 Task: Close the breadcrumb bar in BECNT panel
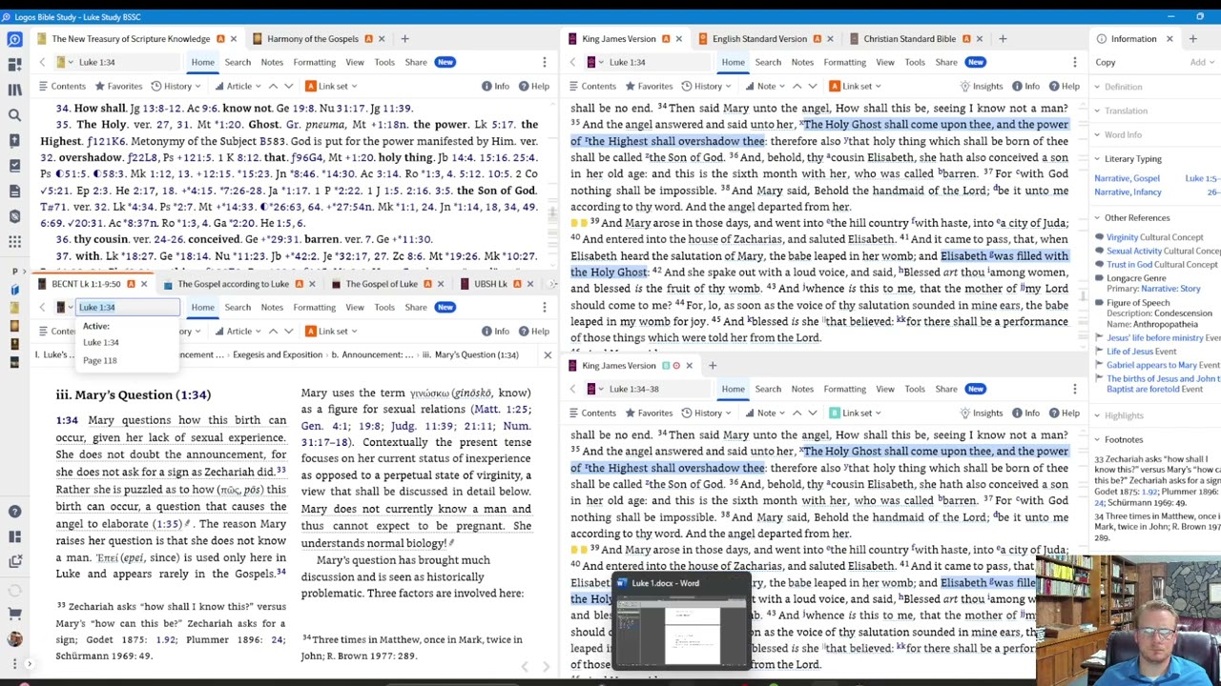[x=548, y=354]
